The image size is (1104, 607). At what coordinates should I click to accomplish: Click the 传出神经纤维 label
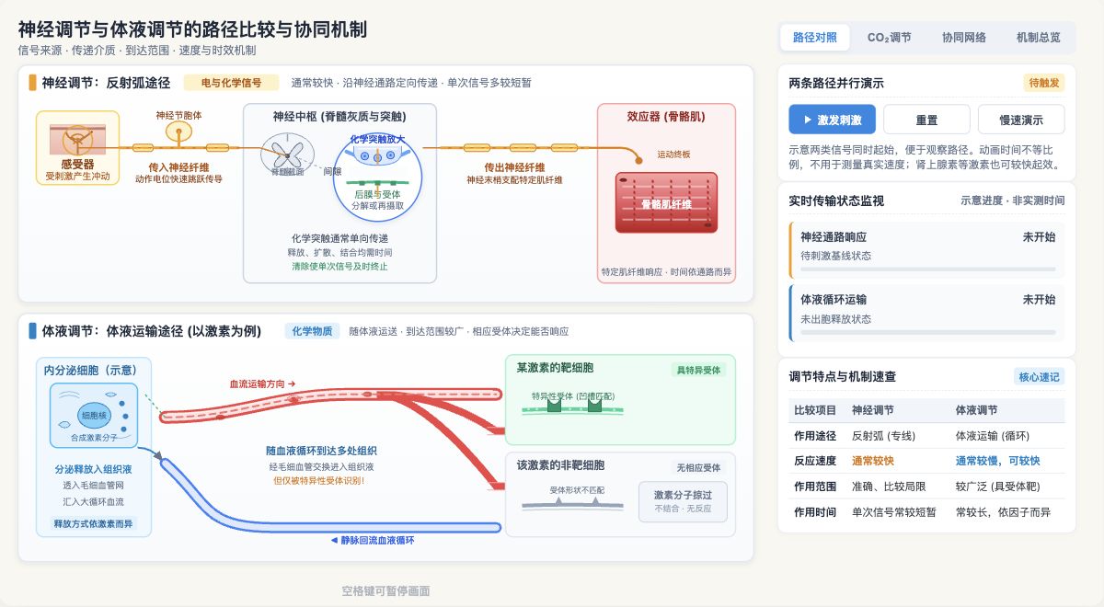514,167
